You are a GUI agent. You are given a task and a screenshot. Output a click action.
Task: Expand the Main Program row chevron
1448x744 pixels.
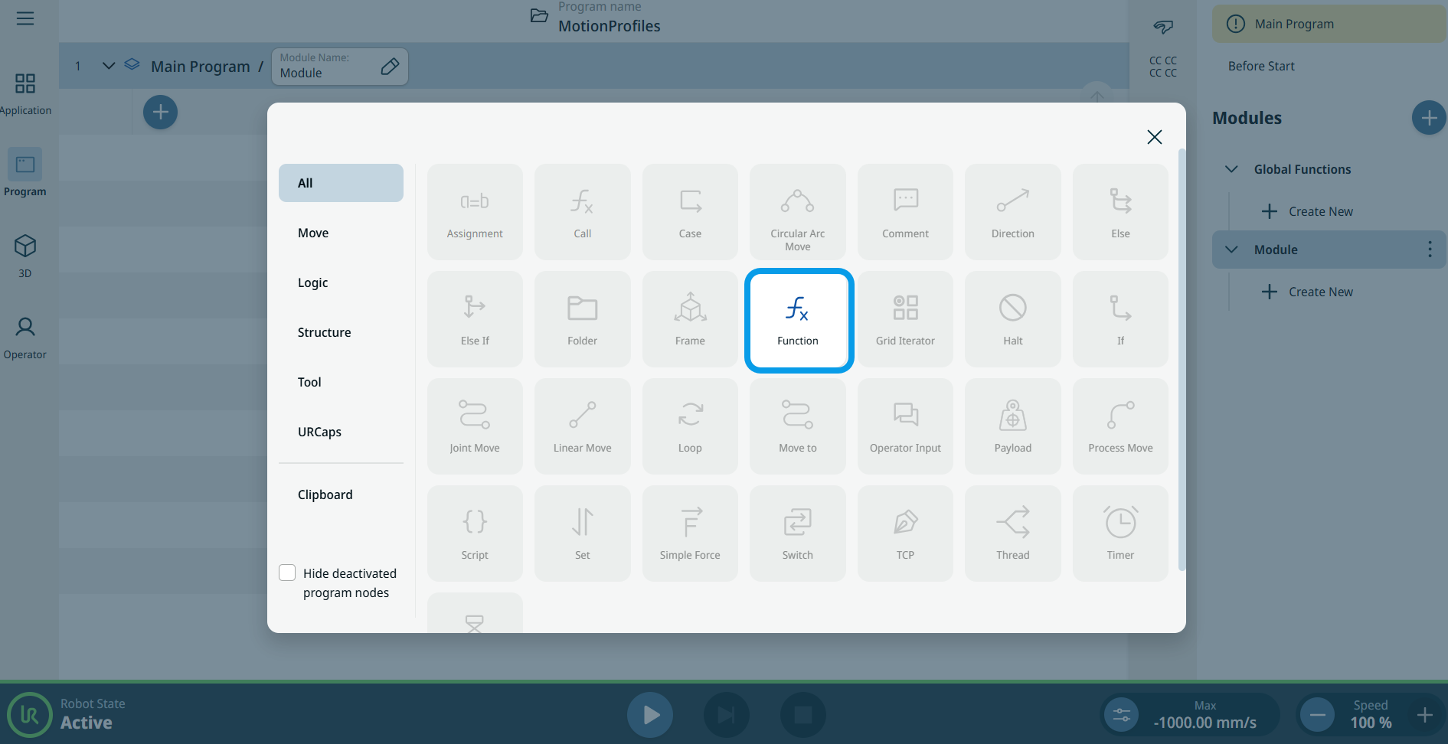point(109,66)
